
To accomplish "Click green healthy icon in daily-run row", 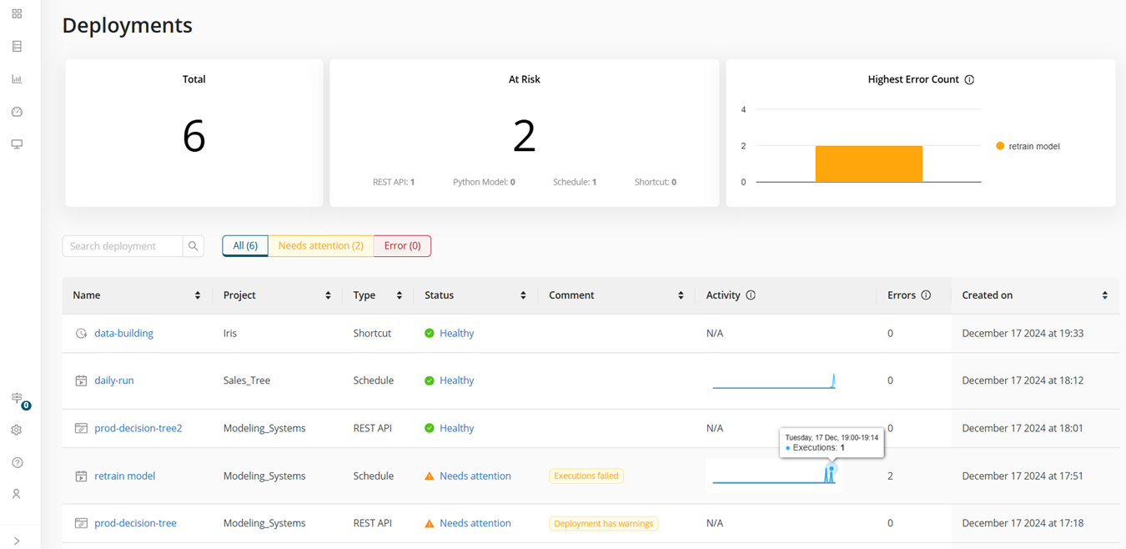I will [x=430, y=380].
